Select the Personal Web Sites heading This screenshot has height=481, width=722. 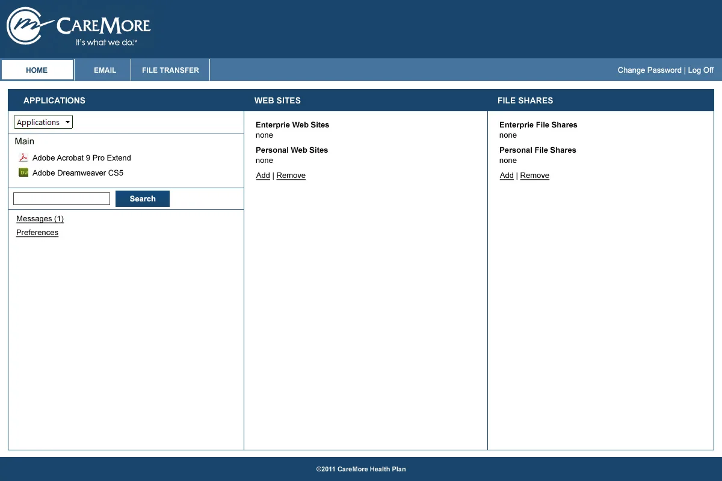(x=292, y=150)
